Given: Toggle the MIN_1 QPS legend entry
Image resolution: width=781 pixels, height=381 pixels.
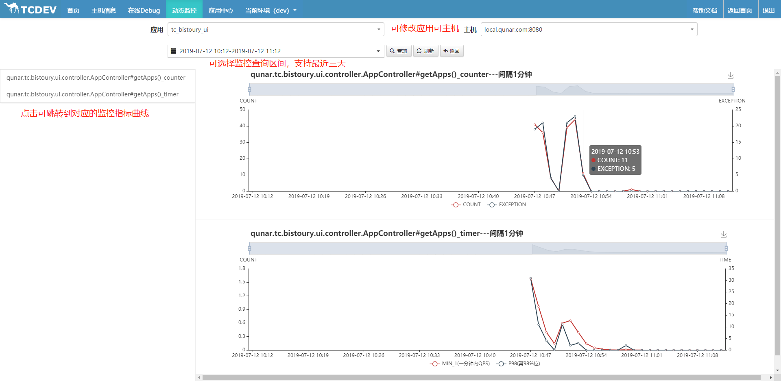Looking at the screenshot, I should 460,364.
